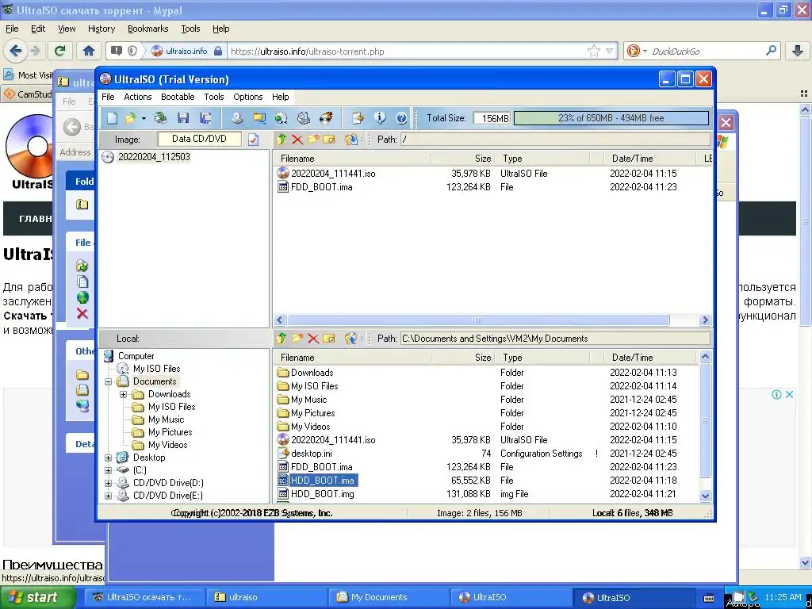Screen dimensions: 812x609
Task: Click the red X Delete icon in Local pane toolbar
Action: tap(313, 338)
